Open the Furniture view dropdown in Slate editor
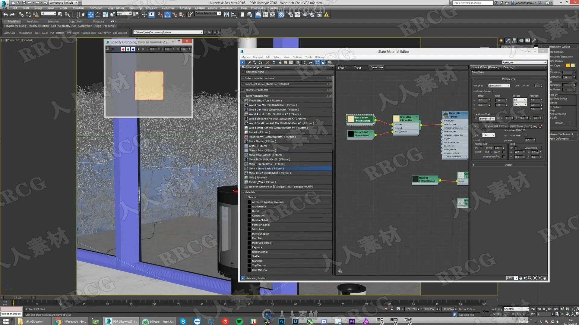Viewport: 579px width, 325px height. point(524,62)
